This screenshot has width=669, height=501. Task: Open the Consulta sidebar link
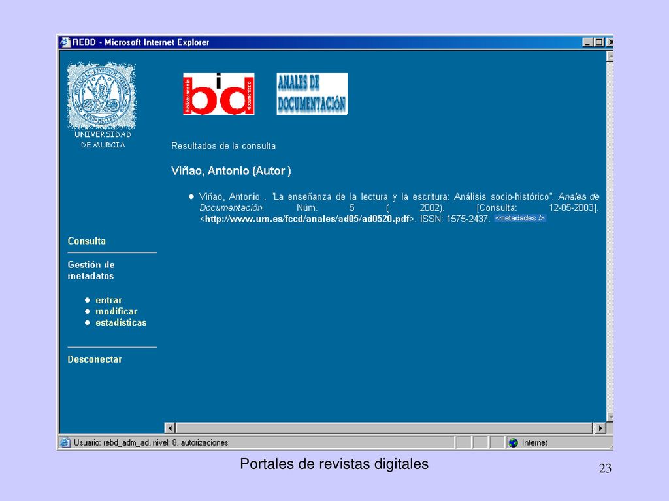tap(87, 241)
